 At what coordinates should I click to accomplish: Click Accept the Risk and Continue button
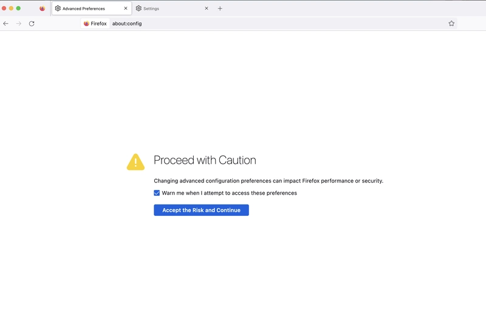click(201, 210)
